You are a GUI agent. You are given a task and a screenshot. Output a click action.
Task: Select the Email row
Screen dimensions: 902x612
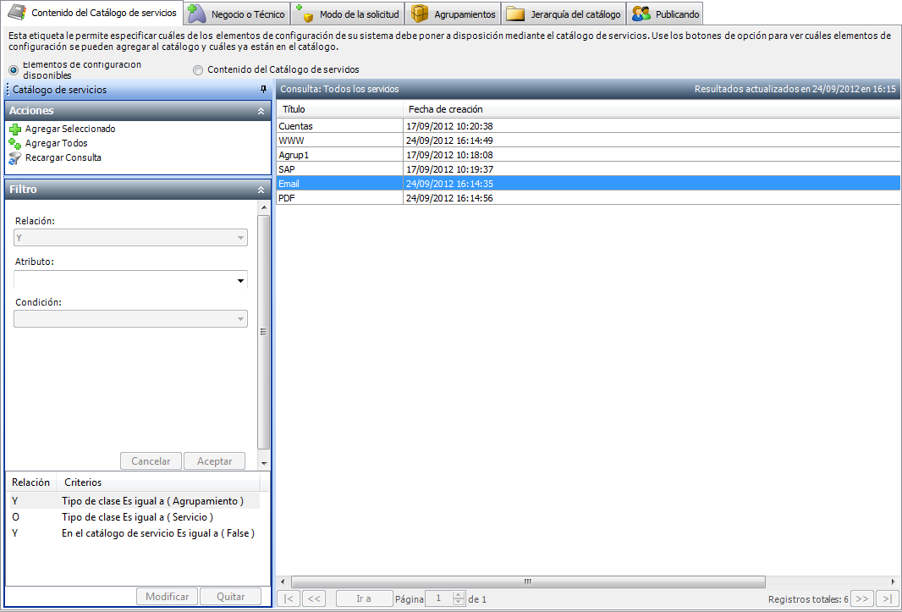click(x=588, y=184)
